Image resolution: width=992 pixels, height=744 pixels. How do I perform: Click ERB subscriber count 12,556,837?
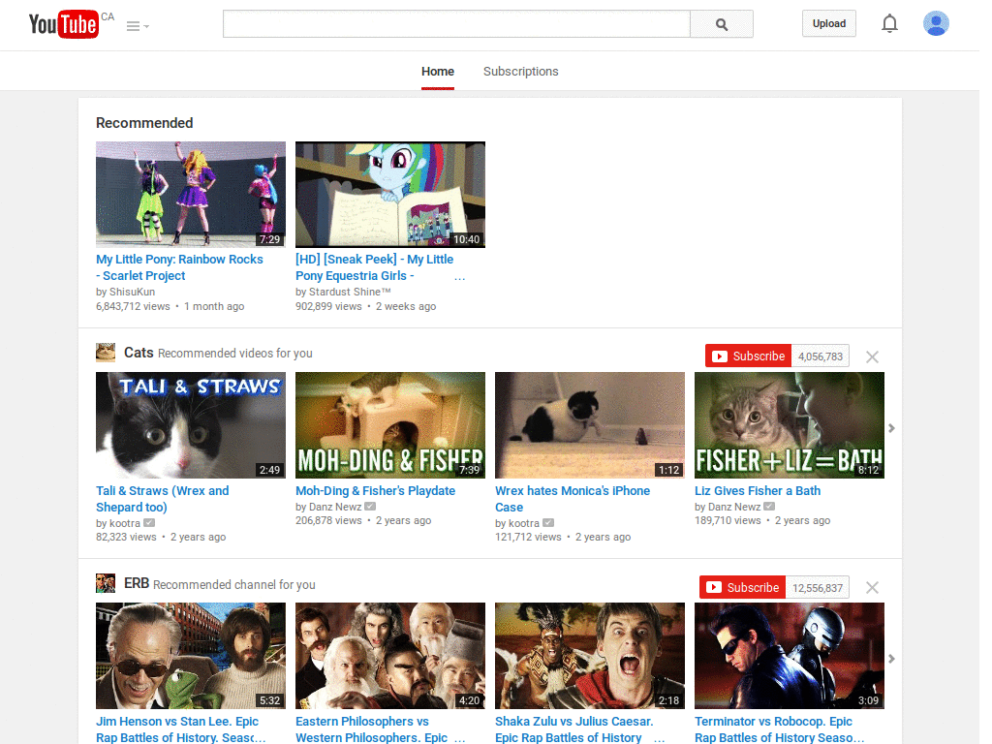[x=818, y=588]
